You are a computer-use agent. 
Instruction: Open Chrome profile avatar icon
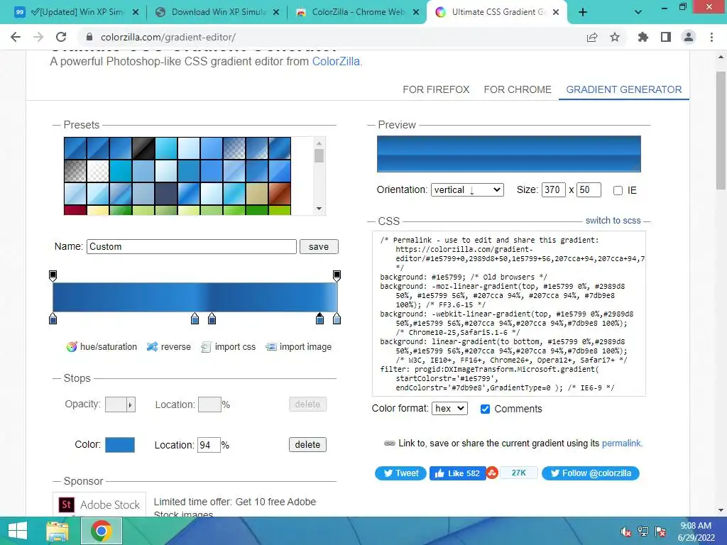point(689,37)
